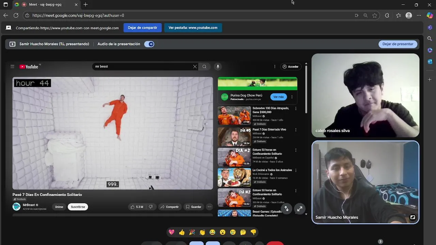Open options for Le Cociné a Todos video
Image resolution: width=436 pixels, height=245 pixels.
tap(296, 170)
